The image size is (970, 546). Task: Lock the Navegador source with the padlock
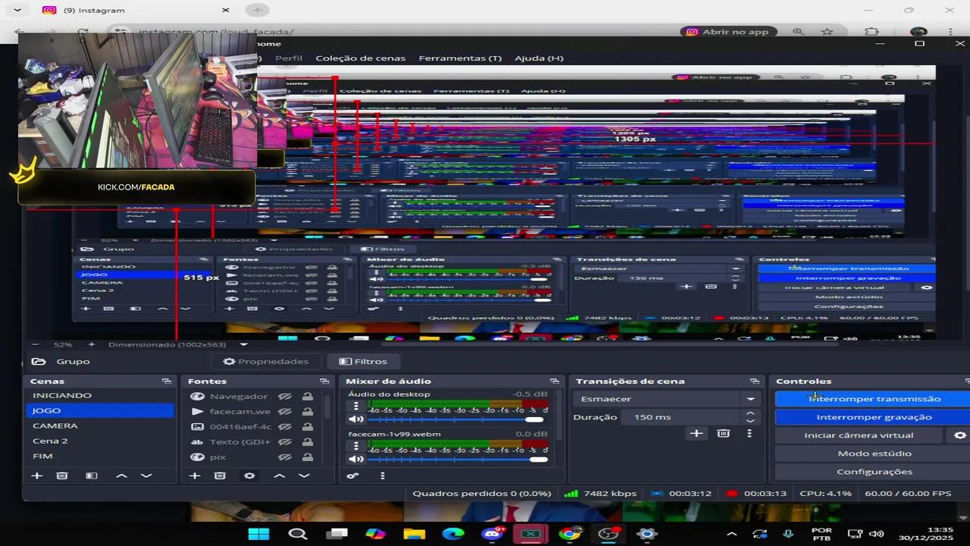(x=307, y=395)
